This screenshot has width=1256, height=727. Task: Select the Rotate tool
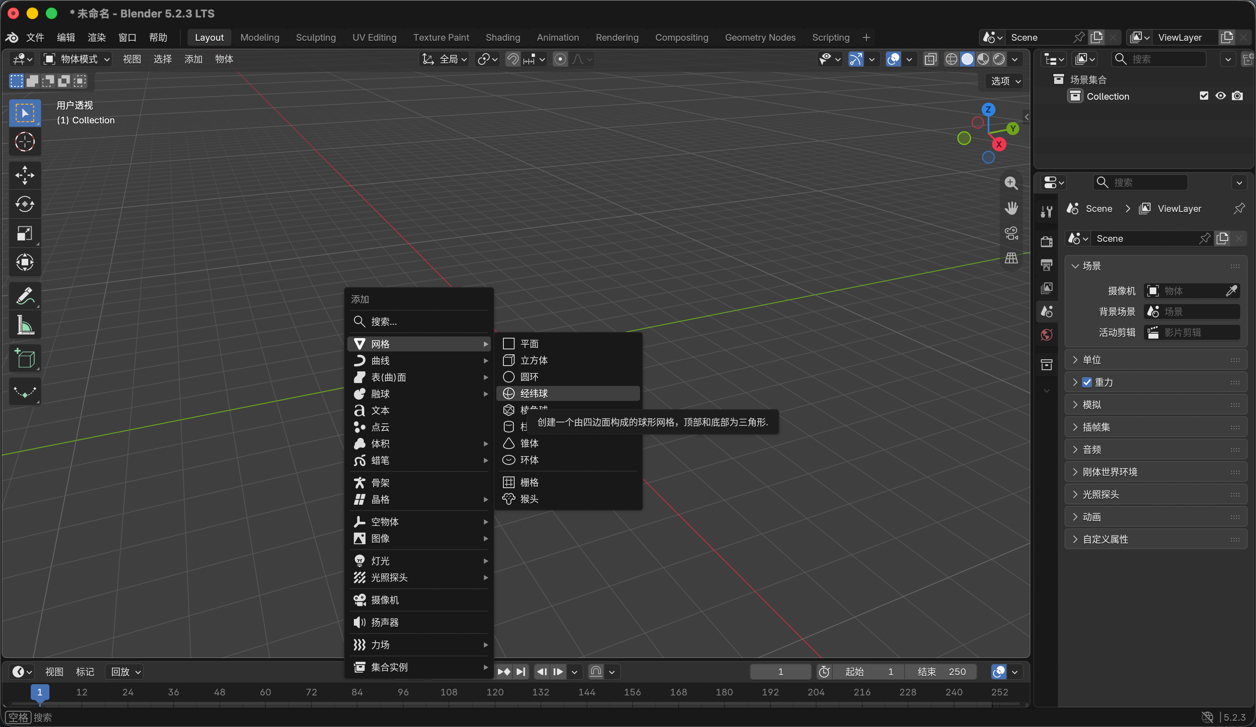coord(25,204)
